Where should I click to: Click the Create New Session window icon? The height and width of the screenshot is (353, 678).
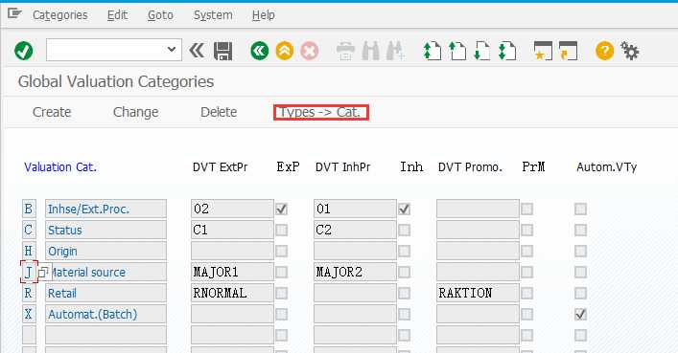pyautogui.click(x=543, y=51)
